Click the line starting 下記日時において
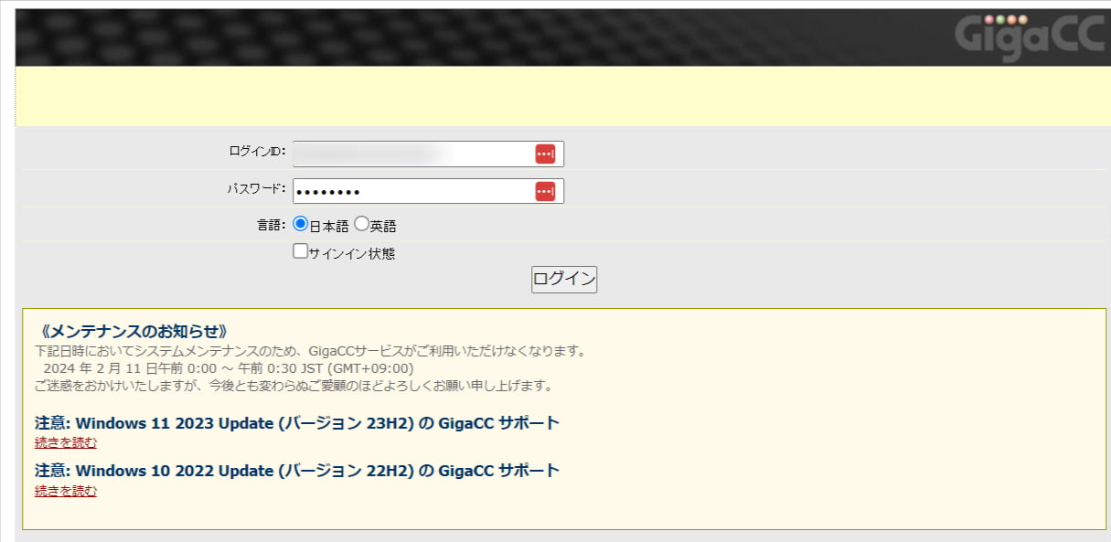 (310, 351)
